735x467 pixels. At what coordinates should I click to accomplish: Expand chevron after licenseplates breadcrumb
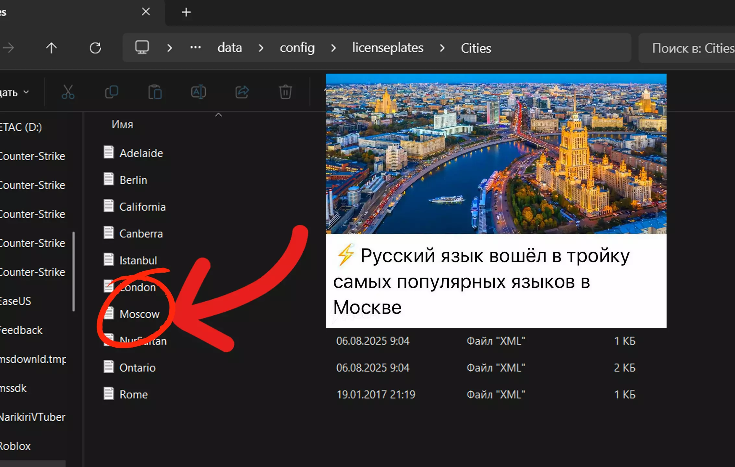442,48
